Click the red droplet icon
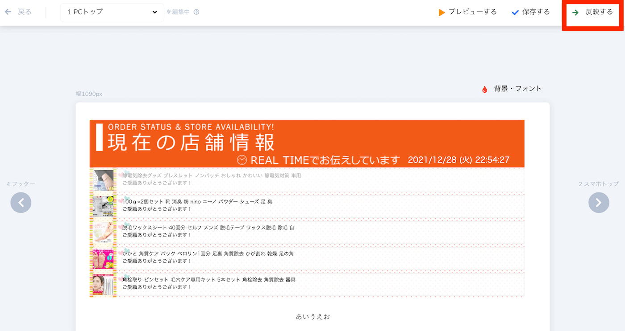 pyautogui.click(x=485, y=89)
